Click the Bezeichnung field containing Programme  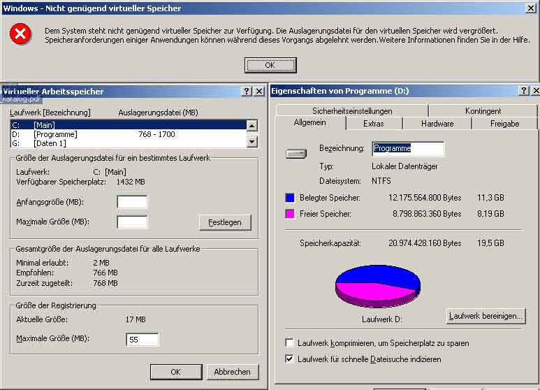point(408,148)
